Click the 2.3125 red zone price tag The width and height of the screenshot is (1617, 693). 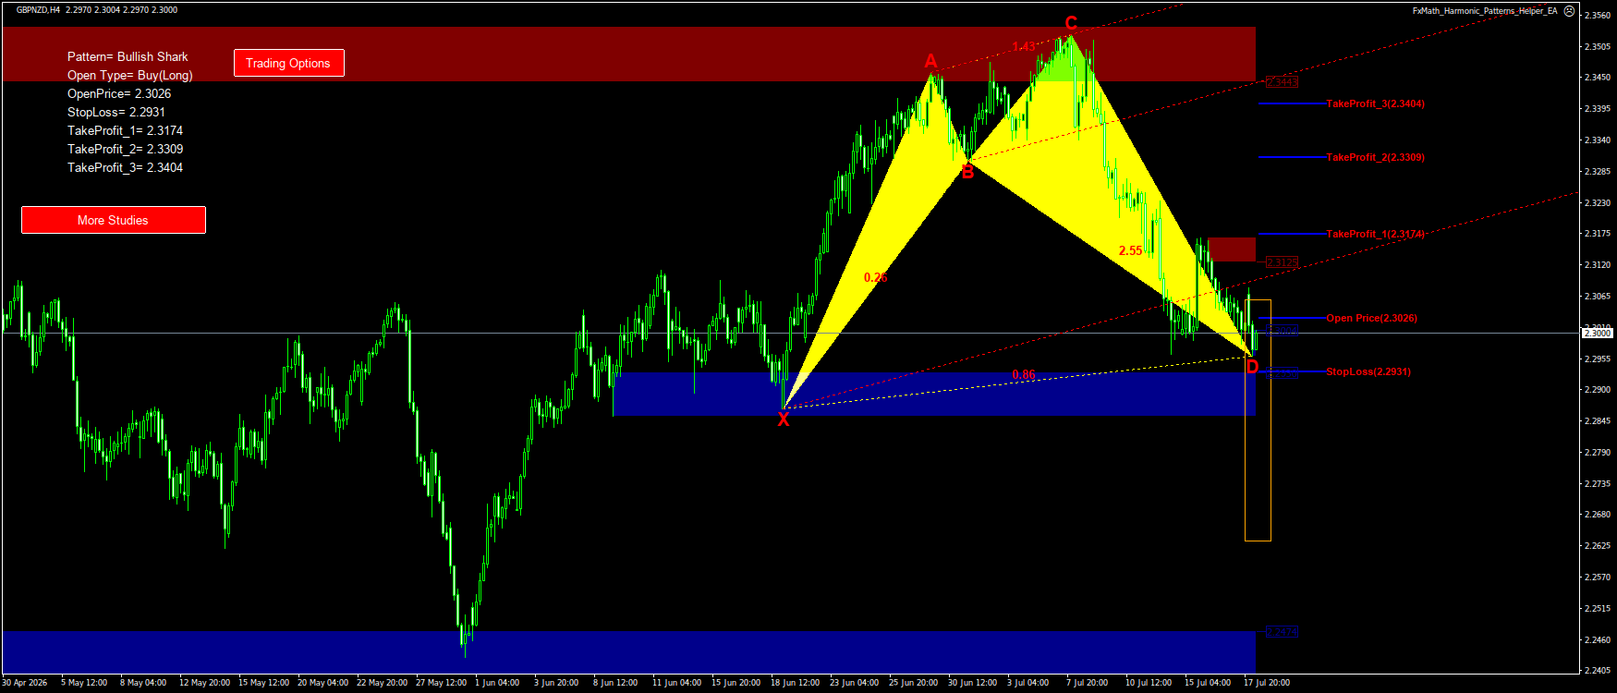pyautogui.click(x=1282, y=262)
